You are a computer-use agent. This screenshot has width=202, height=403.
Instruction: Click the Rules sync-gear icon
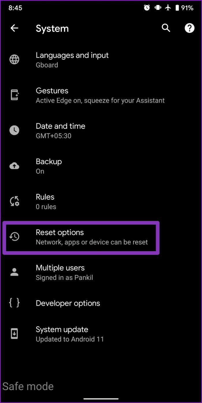tap(14, 201)
